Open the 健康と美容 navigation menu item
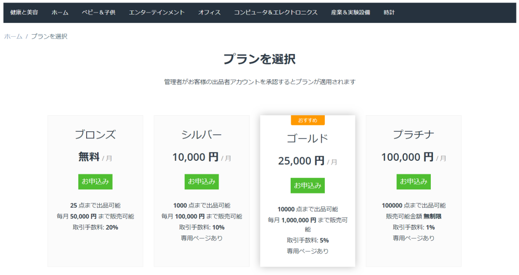The width and height of the screenshot is (519, 275). tap(24, 12)
